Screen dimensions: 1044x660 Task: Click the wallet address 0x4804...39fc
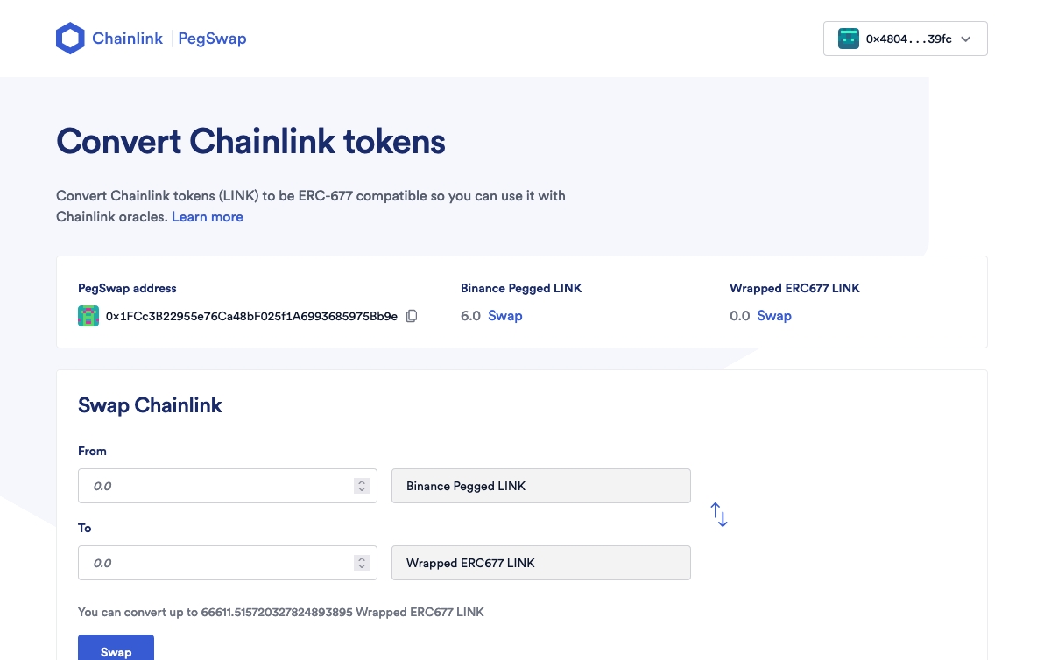pyautogui.click(x=908, y=39)
